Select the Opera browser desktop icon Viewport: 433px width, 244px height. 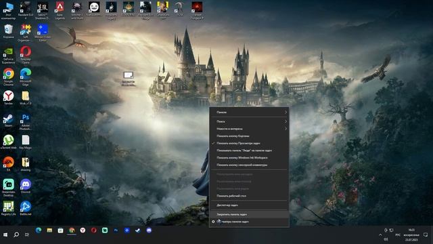[x=26, y=56]
